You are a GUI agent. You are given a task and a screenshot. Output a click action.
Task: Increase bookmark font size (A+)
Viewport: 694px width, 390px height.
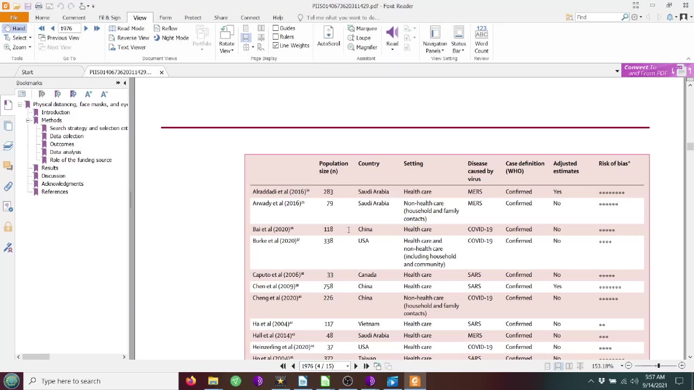88,94
